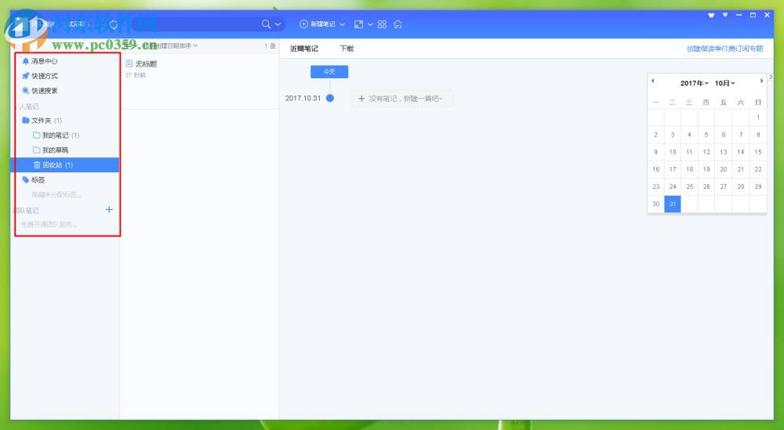Go to next month in calendar
The width and height of the screenshot is (784, 430).
[761, 81]
